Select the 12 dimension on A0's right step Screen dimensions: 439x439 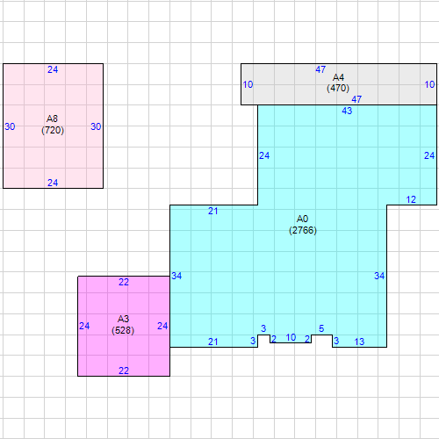coord(411,199)
